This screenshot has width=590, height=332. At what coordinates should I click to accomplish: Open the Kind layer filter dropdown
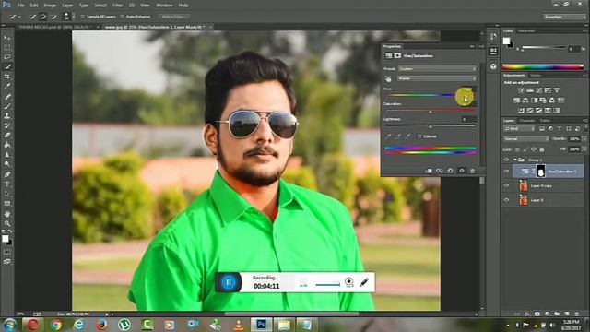click(x=520, y=129)
